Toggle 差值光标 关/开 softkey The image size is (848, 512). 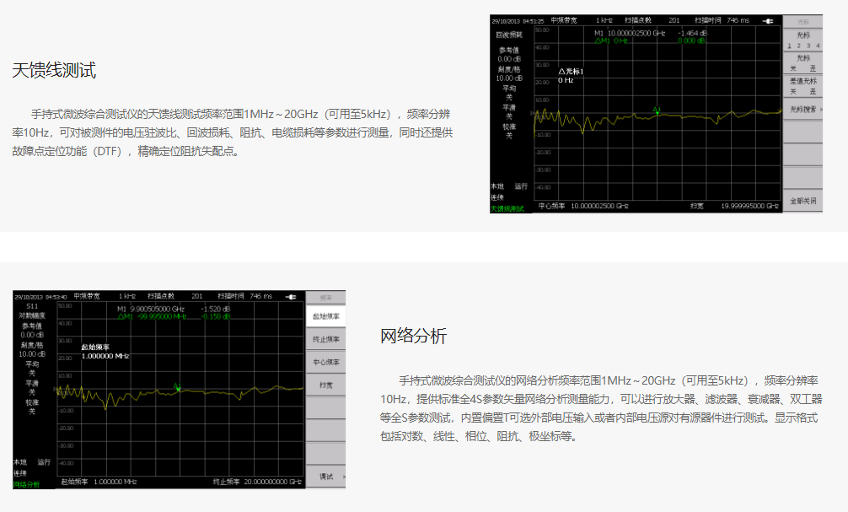click(802, 86)
